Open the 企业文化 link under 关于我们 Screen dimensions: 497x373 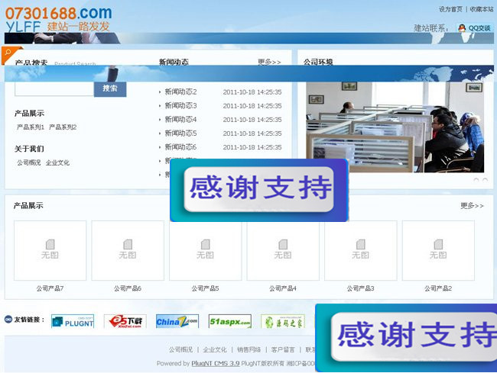click(57, 162)
